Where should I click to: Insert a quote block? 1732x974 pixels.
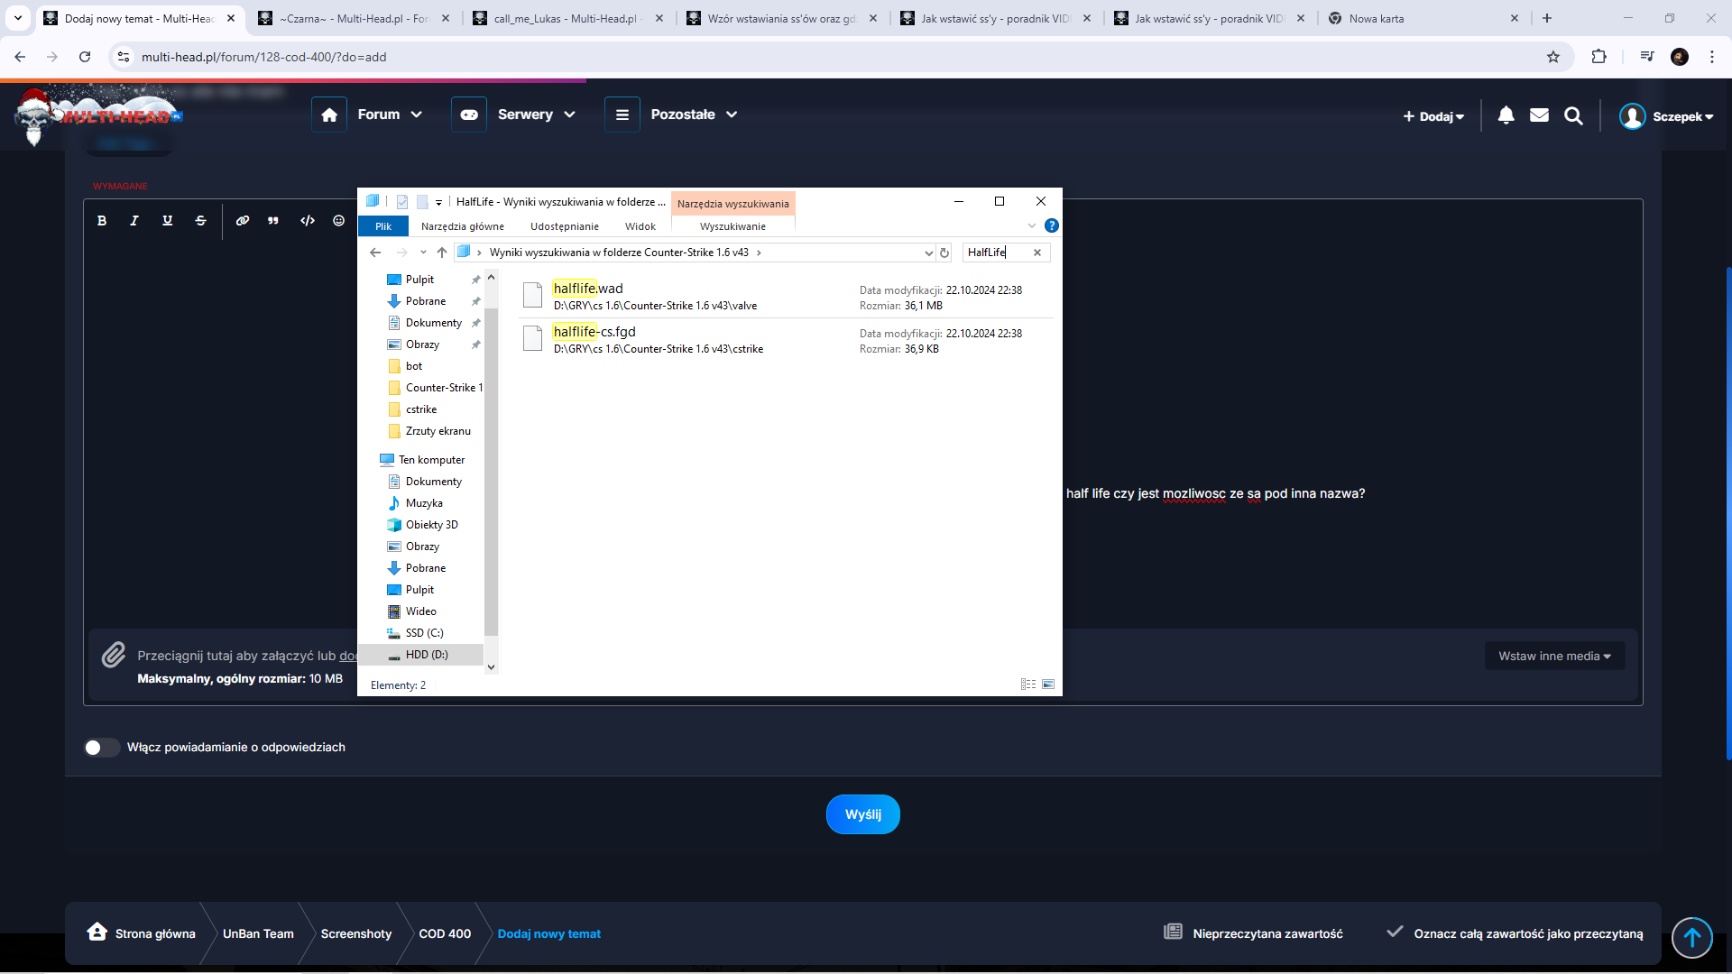273,221
